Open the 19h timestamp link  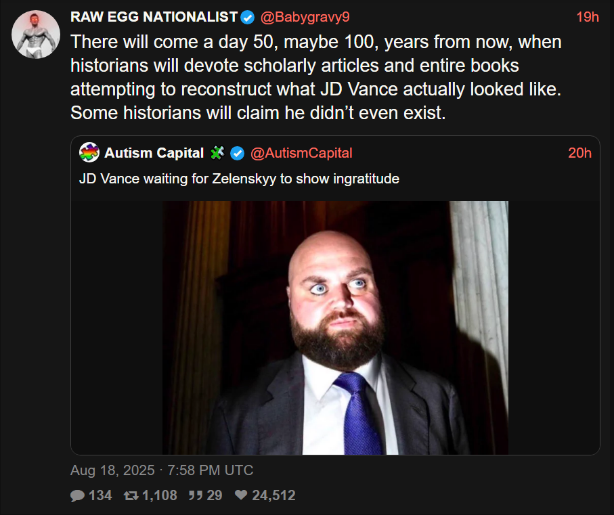click(x=588, y=18)
